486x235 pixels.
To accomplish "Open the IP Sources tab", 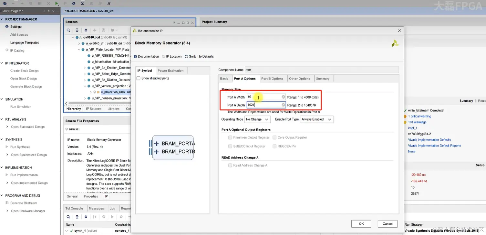I will click(94, 109).
